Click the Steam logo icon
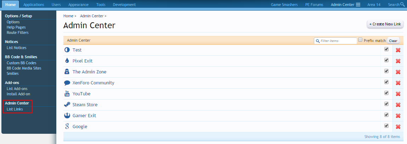Screen dimensions: 407x144 coord(67,105)
